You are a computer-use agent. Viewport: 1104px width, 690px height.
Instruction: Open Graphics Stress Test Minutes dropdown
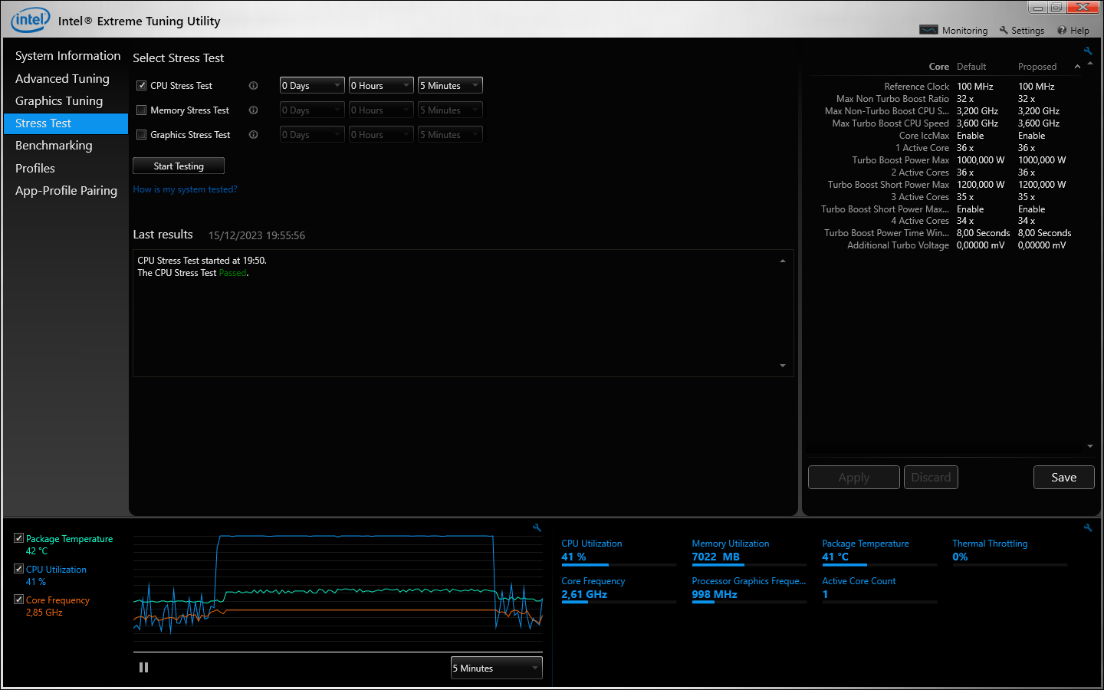pos(450,135)
